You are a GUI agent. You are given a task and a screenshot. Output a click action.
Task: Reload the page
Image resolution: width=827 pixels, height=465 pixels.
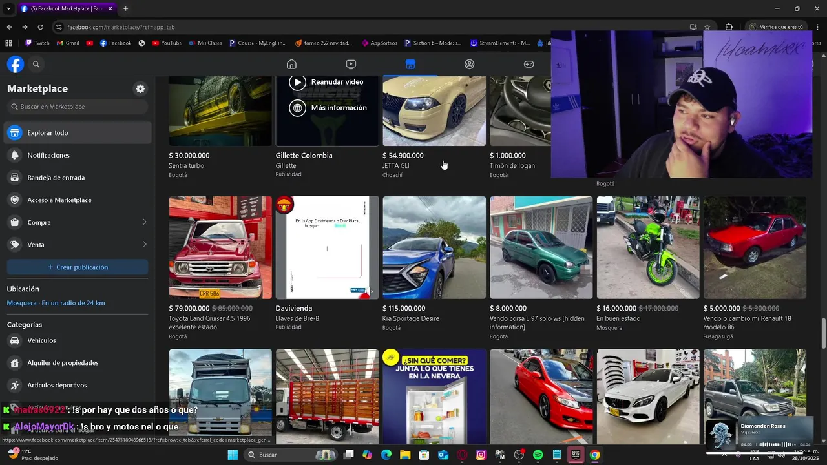[40, 27]
